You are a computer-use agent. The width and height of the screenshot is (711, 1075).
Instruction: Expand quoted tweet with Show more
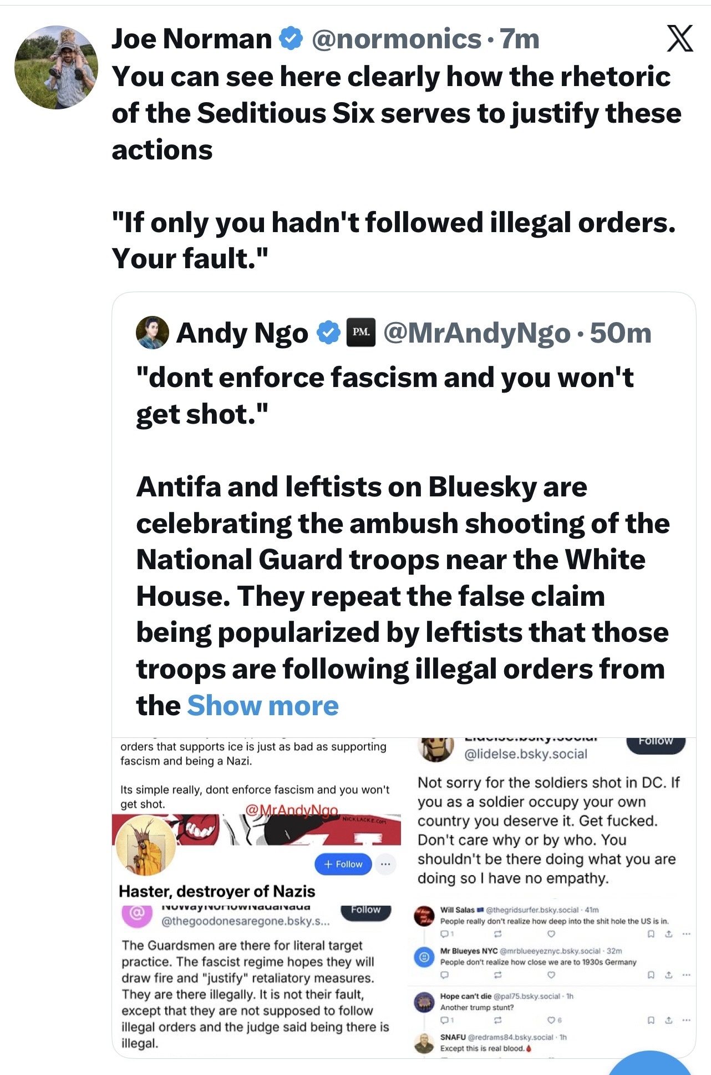tap(263, 706)
